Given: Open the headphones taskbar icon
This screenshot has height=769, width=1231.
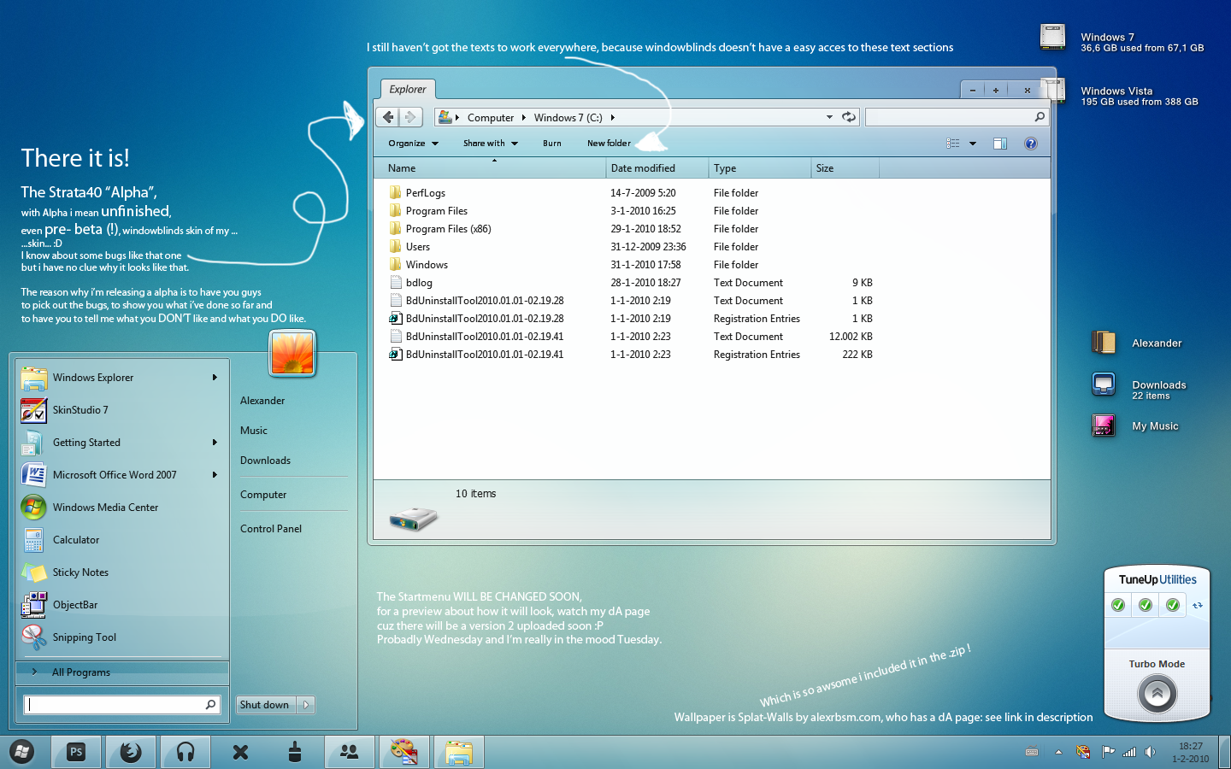Looking at the screenshot, I should tap(186, 752).
